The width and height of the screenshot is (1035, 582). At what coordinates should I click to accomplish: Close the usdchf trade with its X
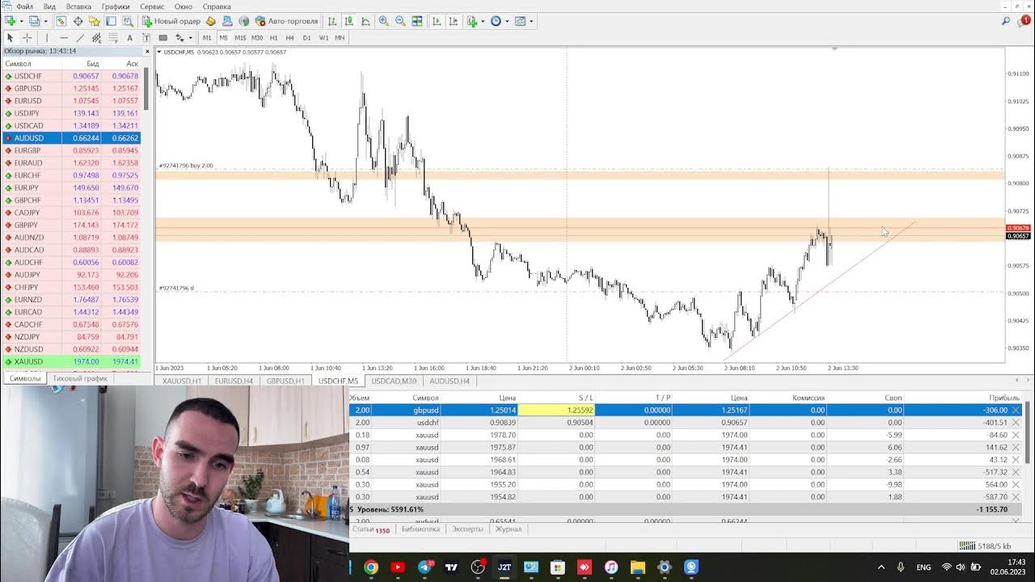pyautogui.click(x=1016, y=422)
